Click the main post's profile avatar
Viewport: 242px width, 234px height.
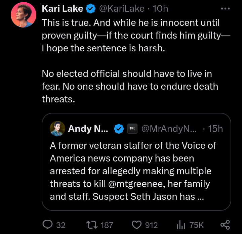pyautogui.click(x=22, y=16)
